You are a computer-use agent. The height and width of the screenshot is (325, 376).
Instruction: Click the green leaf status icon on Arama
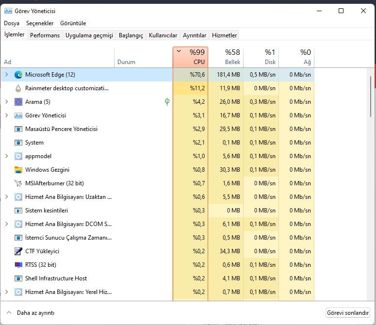(167, 102)
